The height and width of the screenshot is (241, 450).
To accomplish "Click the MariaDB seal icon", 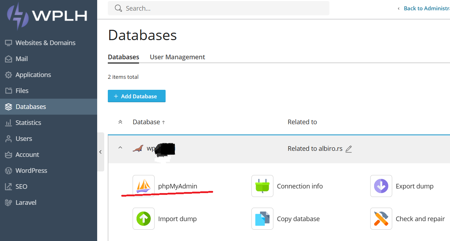I will coord(138,148).
